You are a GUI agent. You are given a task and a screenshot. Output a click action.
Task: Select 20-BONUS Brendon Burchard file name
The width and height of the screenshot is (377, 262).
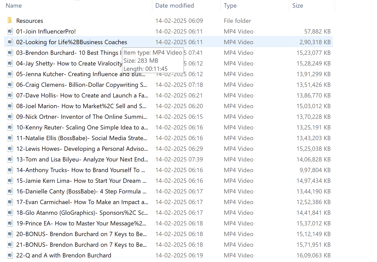tap(81, 234)
